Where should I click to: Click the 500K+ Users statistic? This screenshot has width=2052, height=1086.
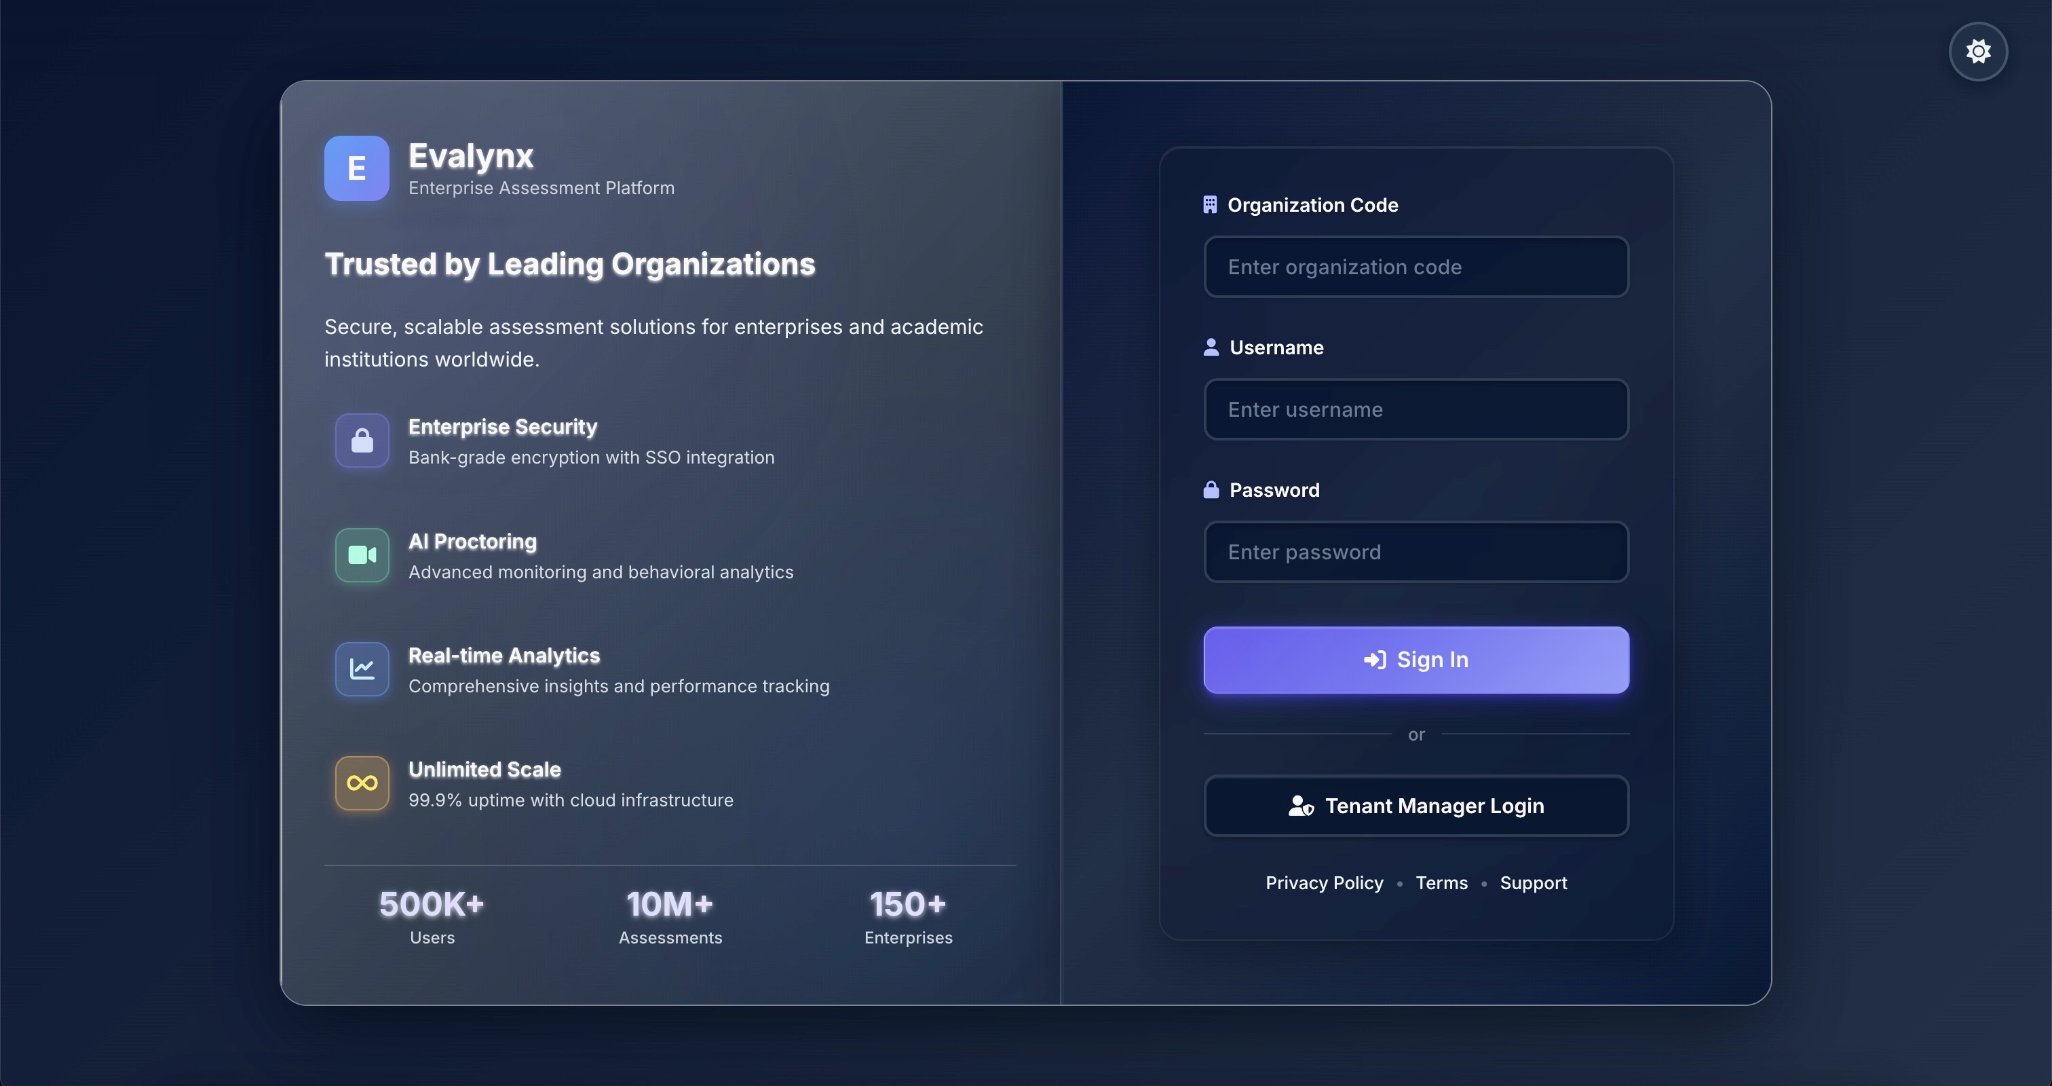[x=432, y=916]
